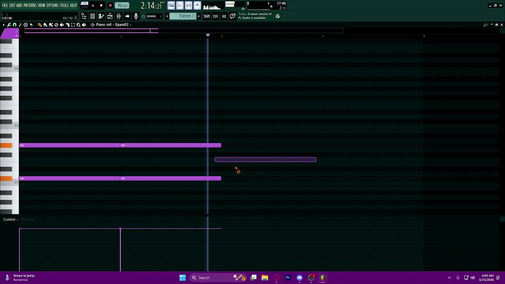Click the 90.000 tempo field

click(x=122, y=6)
